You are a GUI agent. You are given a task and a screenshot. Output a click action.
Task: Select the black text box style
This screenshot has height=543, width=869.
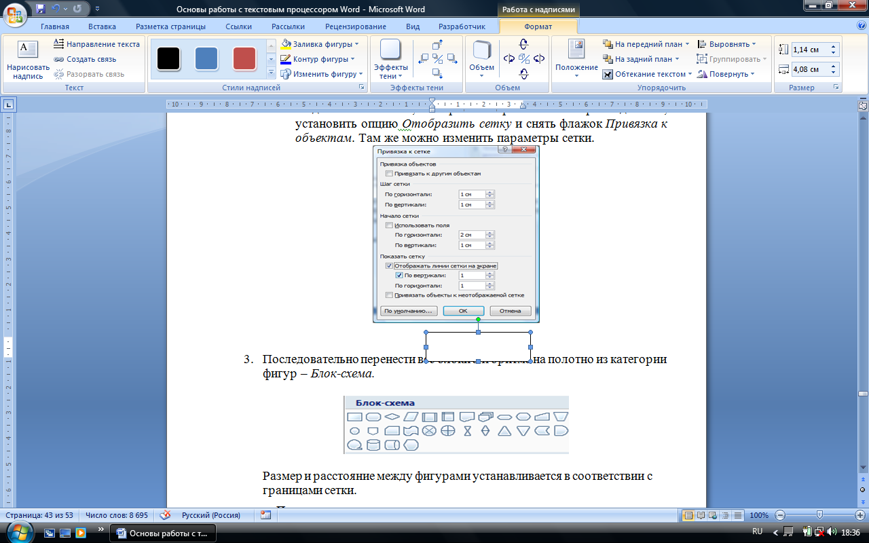(x=168, y=58)
